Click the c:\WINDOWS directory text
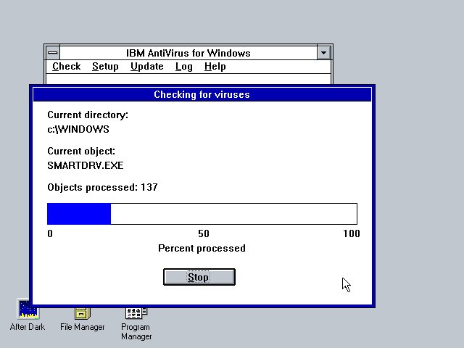This screenshot has height=348, width=464. 78,129
